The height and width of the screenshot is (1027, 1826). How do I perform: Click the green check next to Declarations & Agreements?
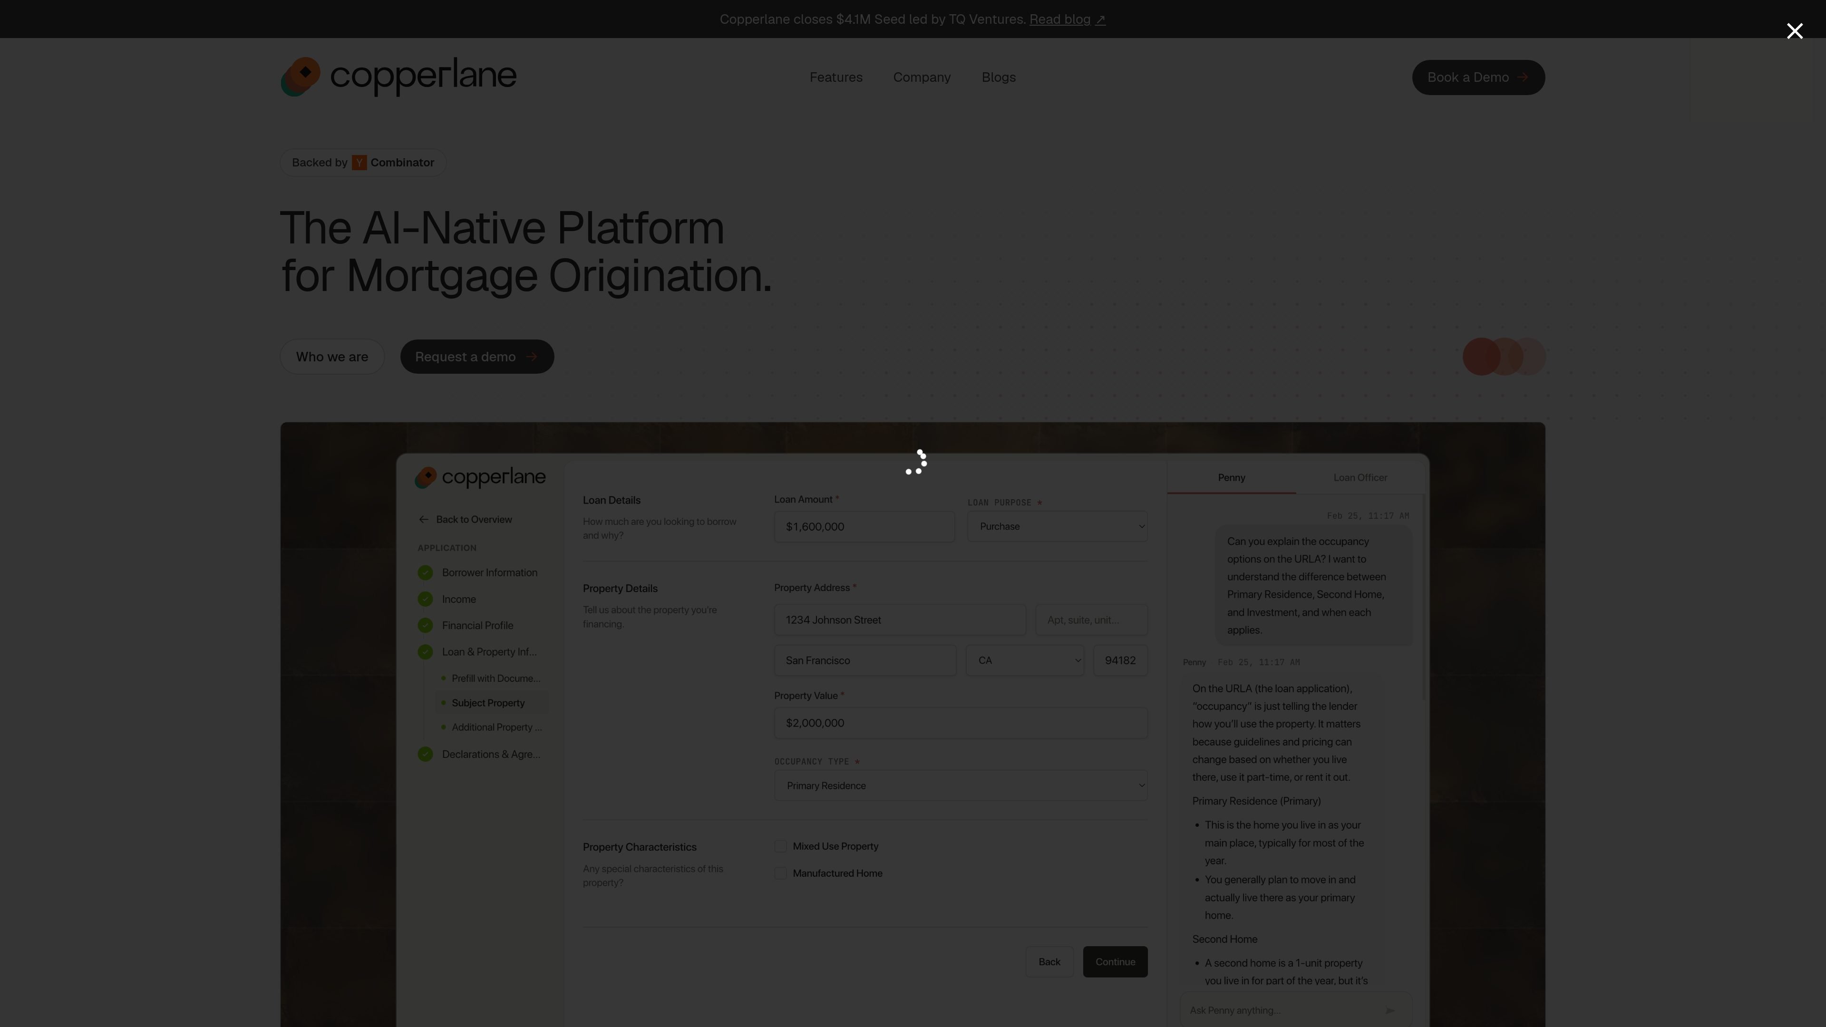click(x=425, y=754)
